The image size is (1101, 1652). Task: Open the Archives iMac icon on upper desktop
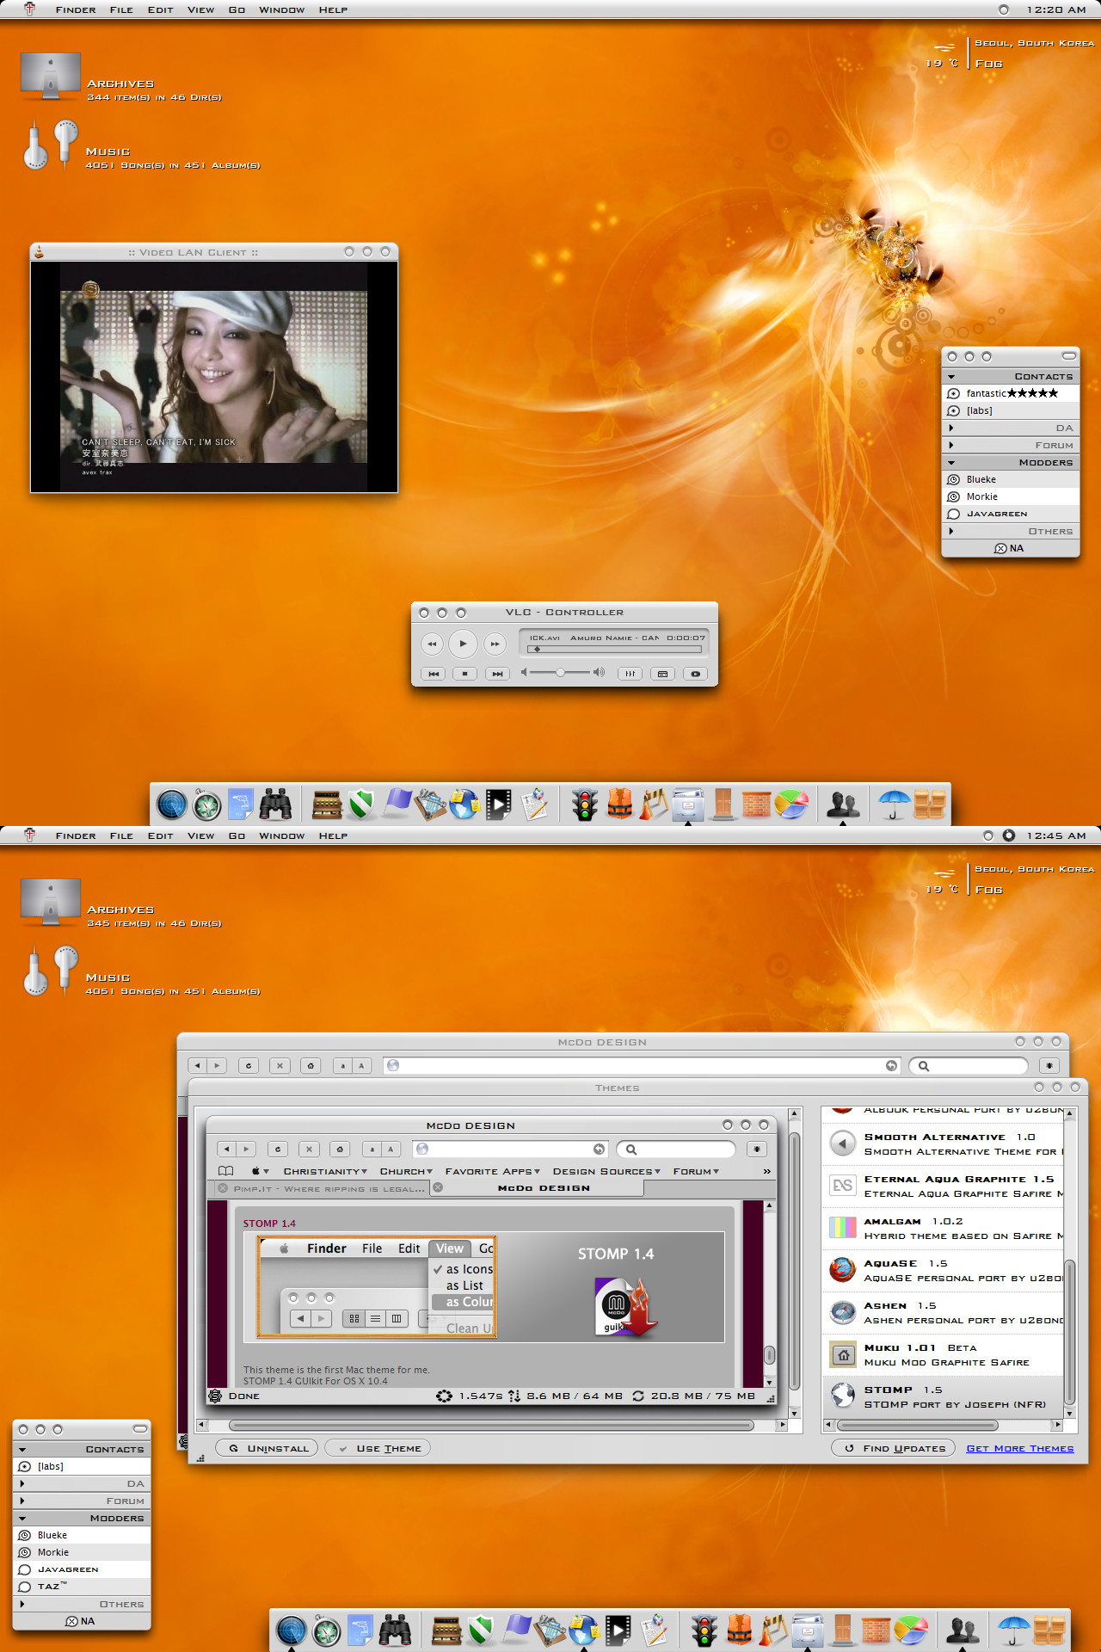click(51, 77)
